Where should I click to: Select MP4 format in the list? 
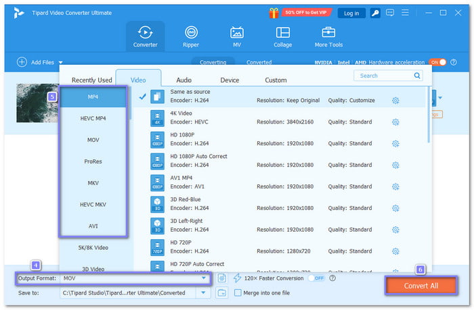tap(93, 97)
